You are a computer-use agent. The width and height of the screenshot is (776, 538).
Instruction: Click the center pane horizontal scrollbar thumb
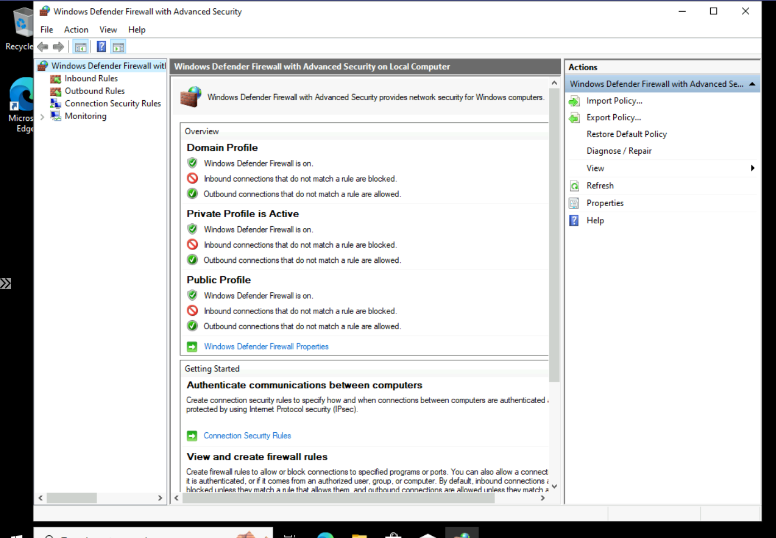[338, 498]
